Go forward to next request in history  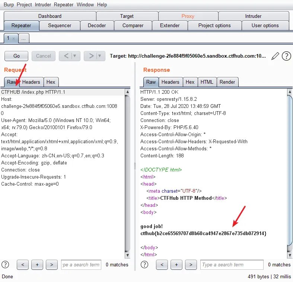[91, 56]
